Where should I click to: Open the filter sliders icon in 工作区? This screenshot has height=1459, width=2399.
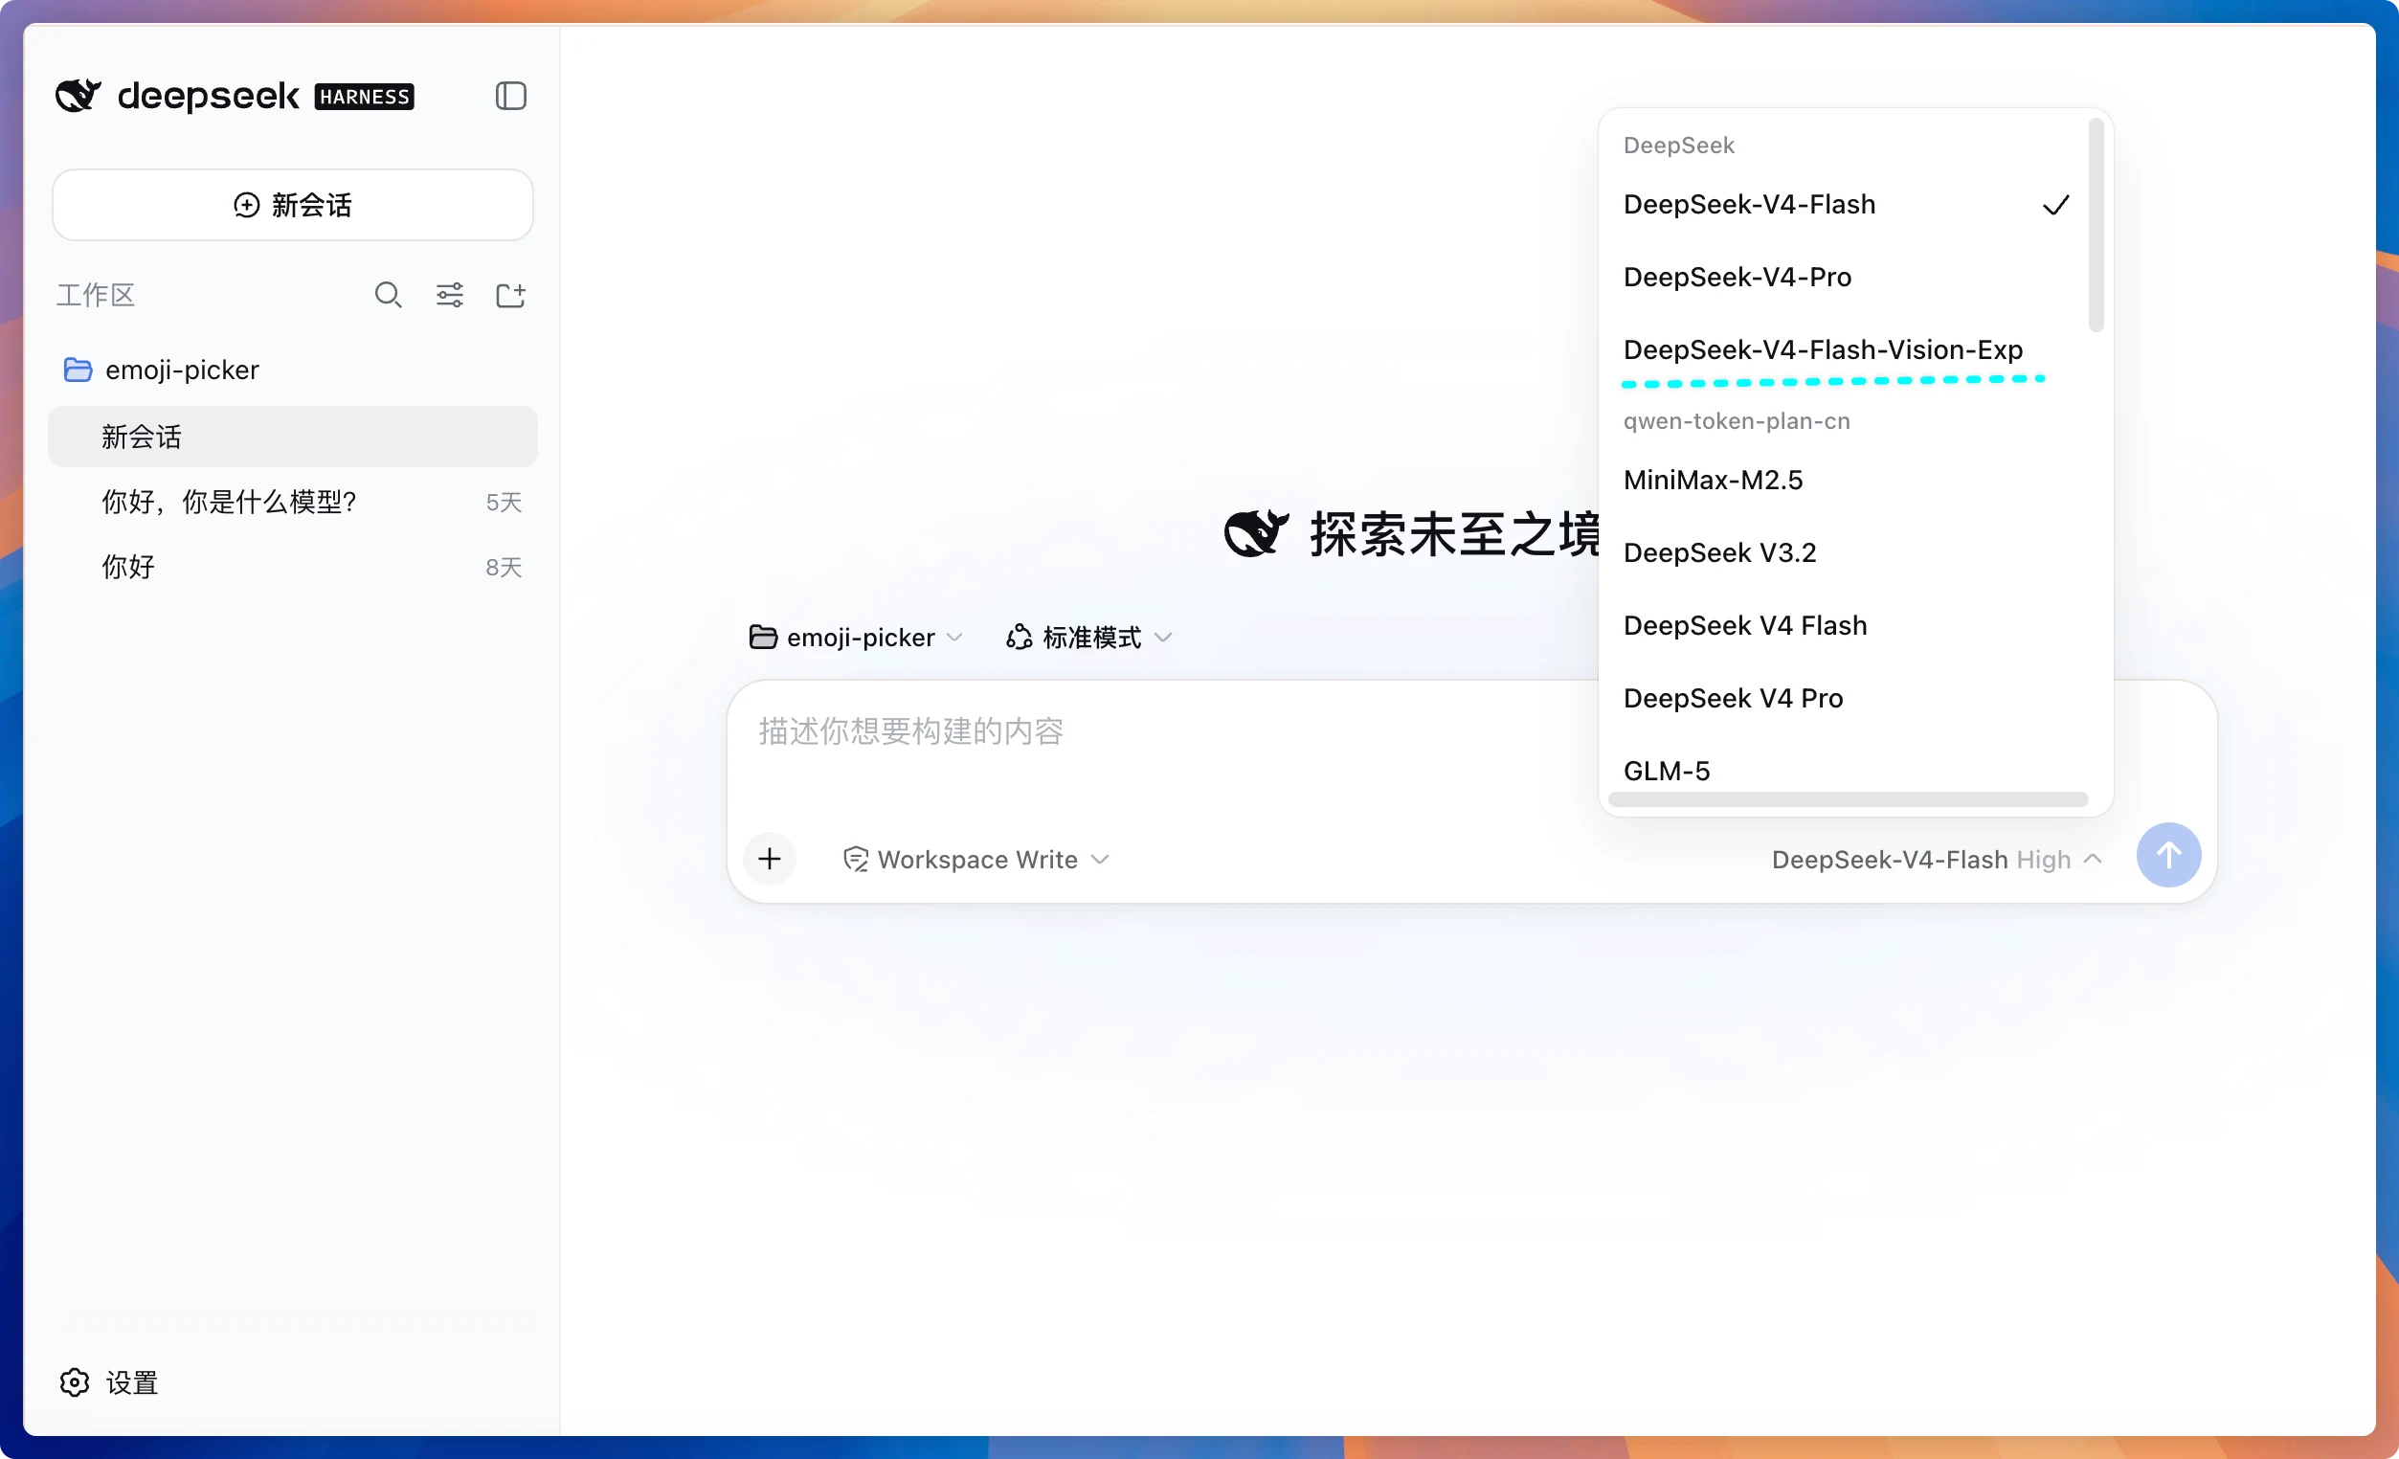449,294
